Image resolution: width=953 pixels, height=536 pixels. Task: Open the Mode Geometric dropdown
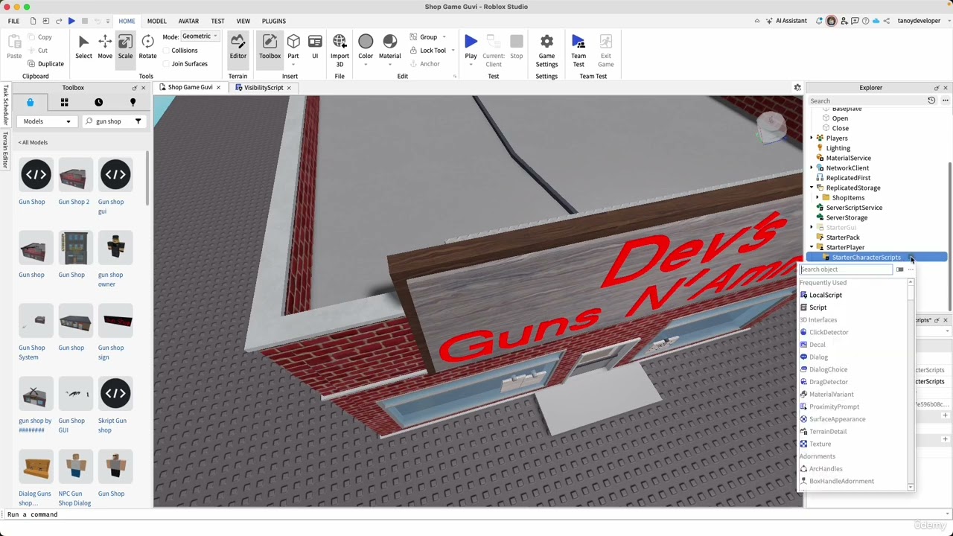coord(200,36)
